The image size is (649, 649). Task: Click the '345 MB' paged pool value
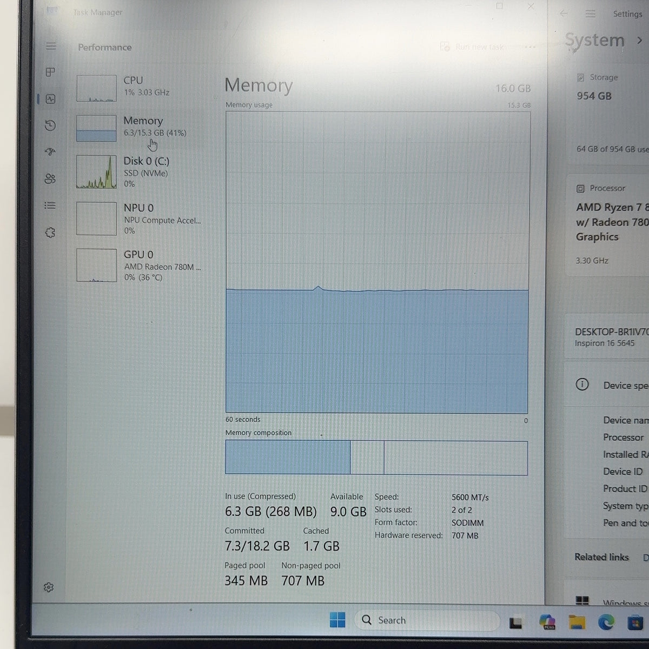tap(246, 581)
